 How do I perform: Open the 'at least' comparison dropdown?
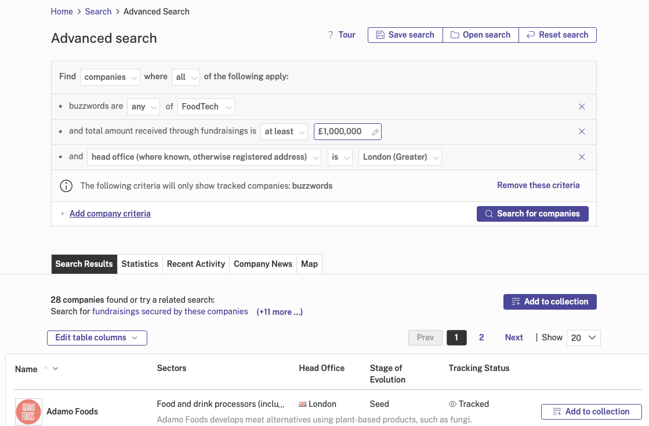(x=284, y=132)
